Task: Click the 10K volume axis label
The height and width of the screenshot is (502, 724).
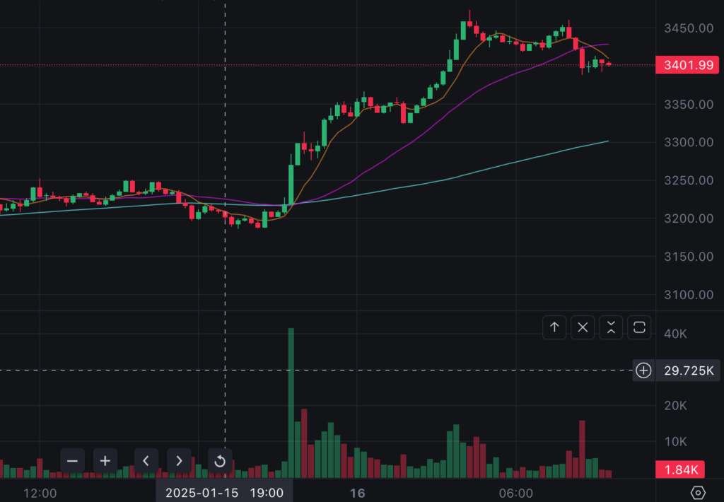Action: pos(675,442)
